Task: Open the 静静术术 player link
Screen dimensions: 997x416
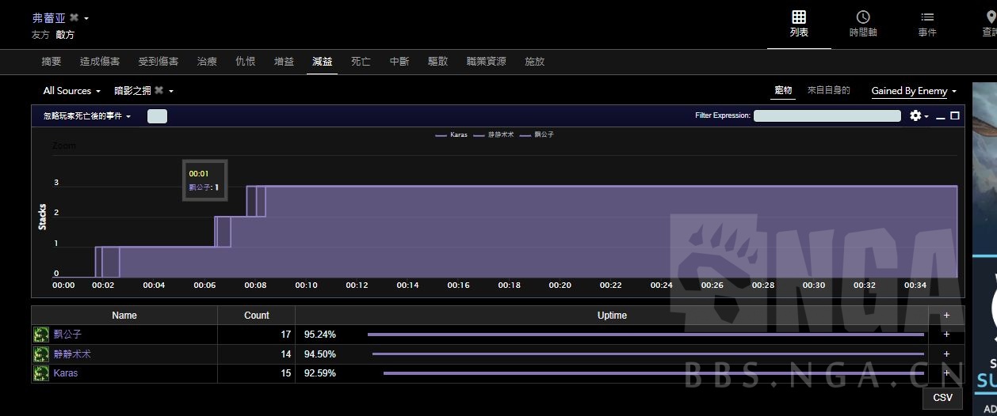Action: coord(72,354)
